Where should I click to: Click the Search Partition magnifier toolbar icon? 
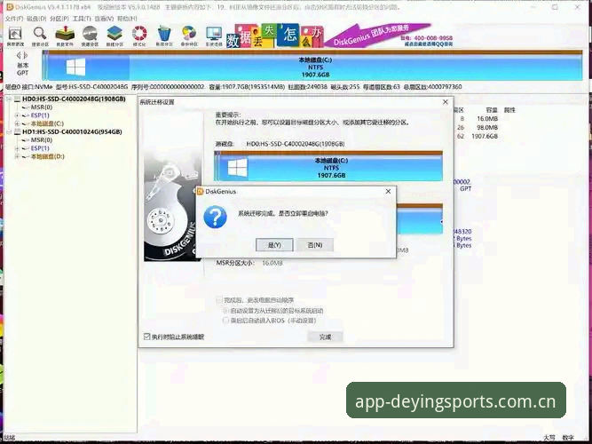40,34
